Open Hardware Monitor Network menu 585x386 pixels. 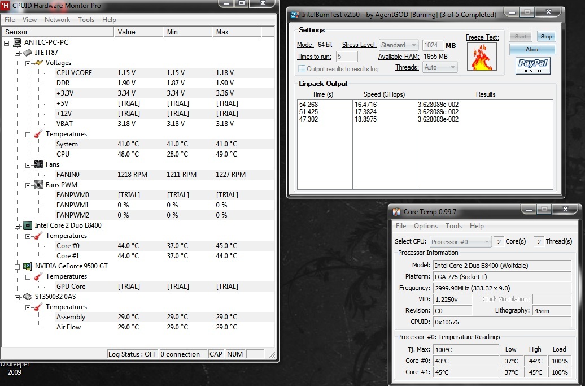57,20
